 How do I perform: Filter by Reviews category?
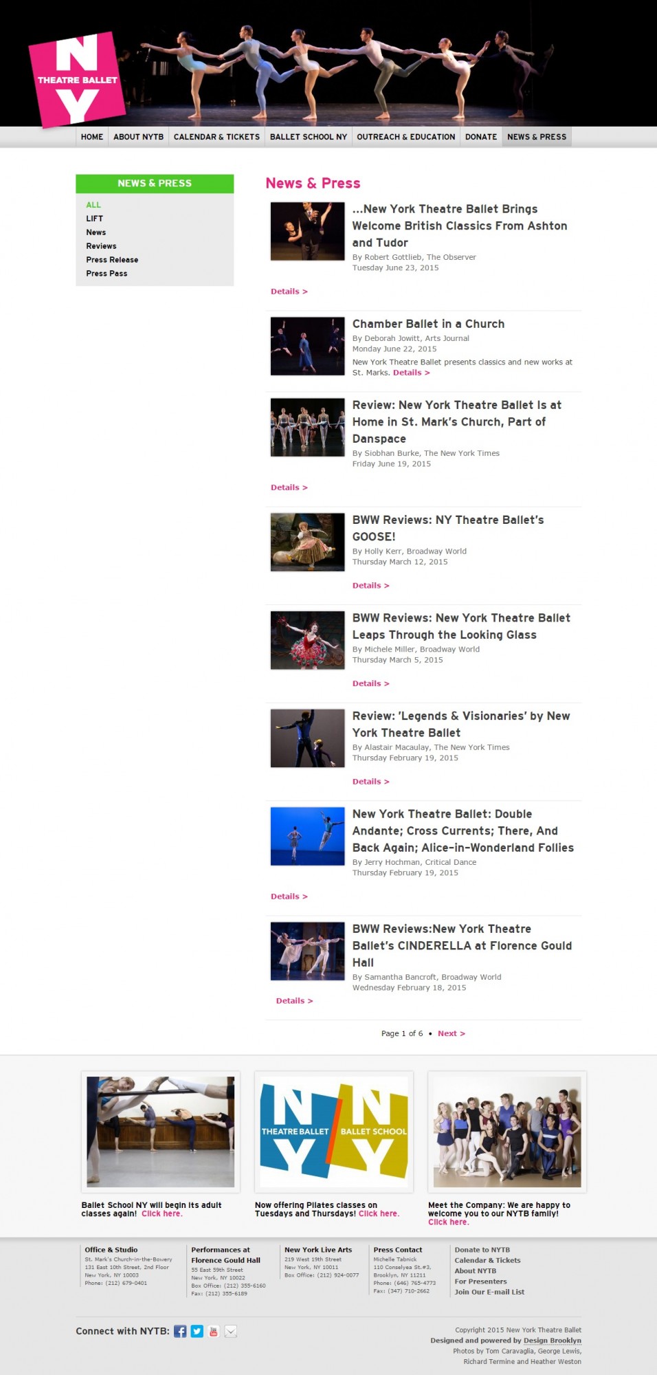(101, 246)
